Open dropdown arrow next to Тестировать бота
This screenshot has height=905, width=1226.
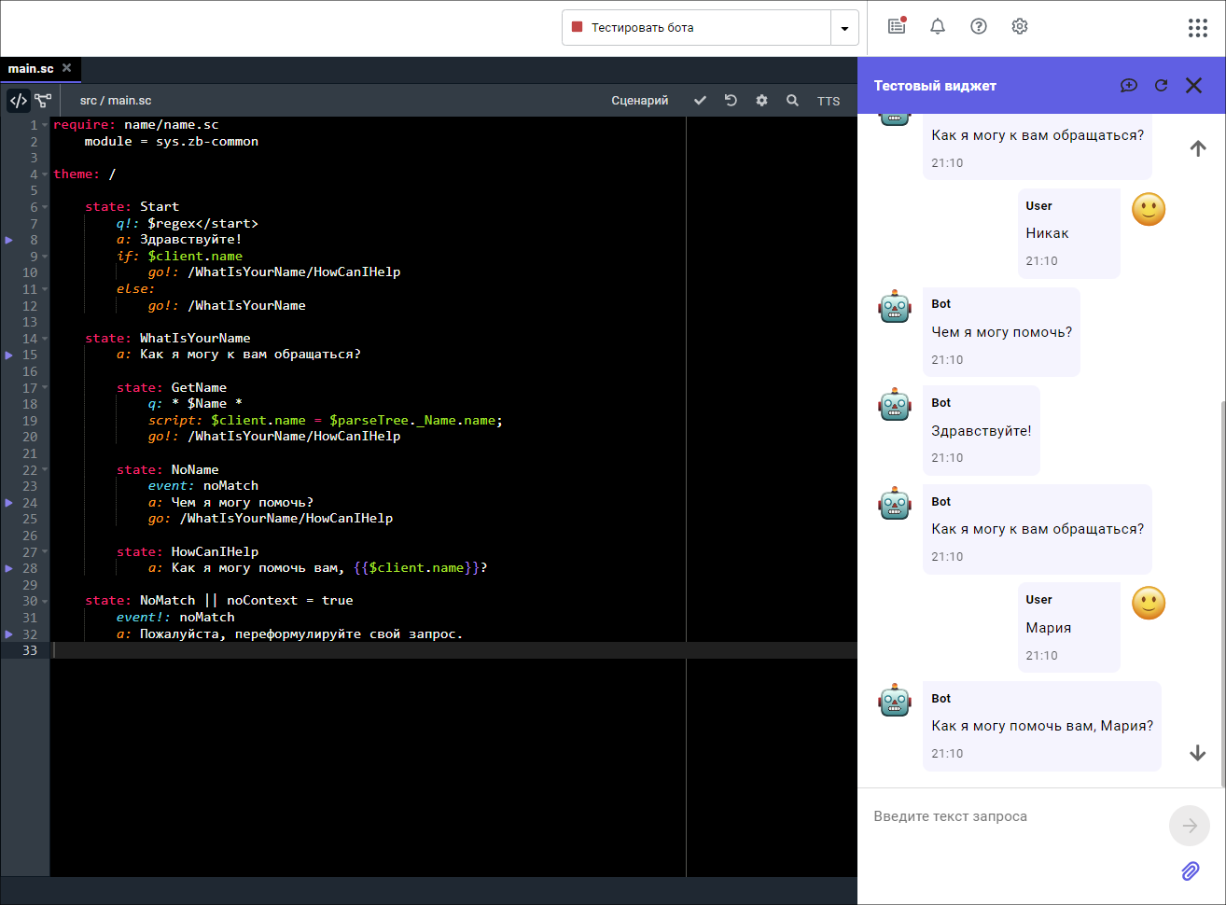(x=844, y=28)
